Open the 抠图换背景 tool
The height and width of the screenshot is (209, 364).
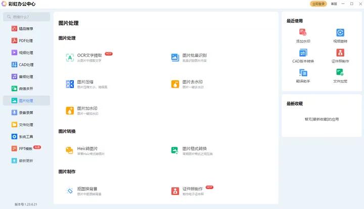(83, 191)
